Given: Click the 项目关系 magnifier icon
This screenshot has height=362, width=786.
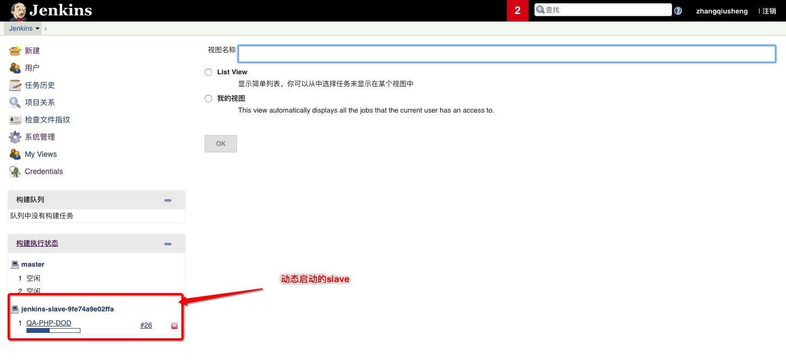Looking at the screenshot, I should tap(15, 102).
